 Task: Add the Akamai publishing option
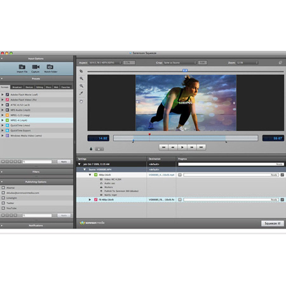[x=3, y=187]
